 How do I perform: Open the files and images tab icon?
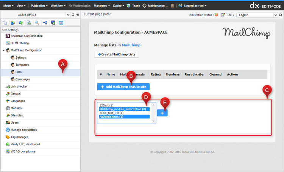[29, 23]
